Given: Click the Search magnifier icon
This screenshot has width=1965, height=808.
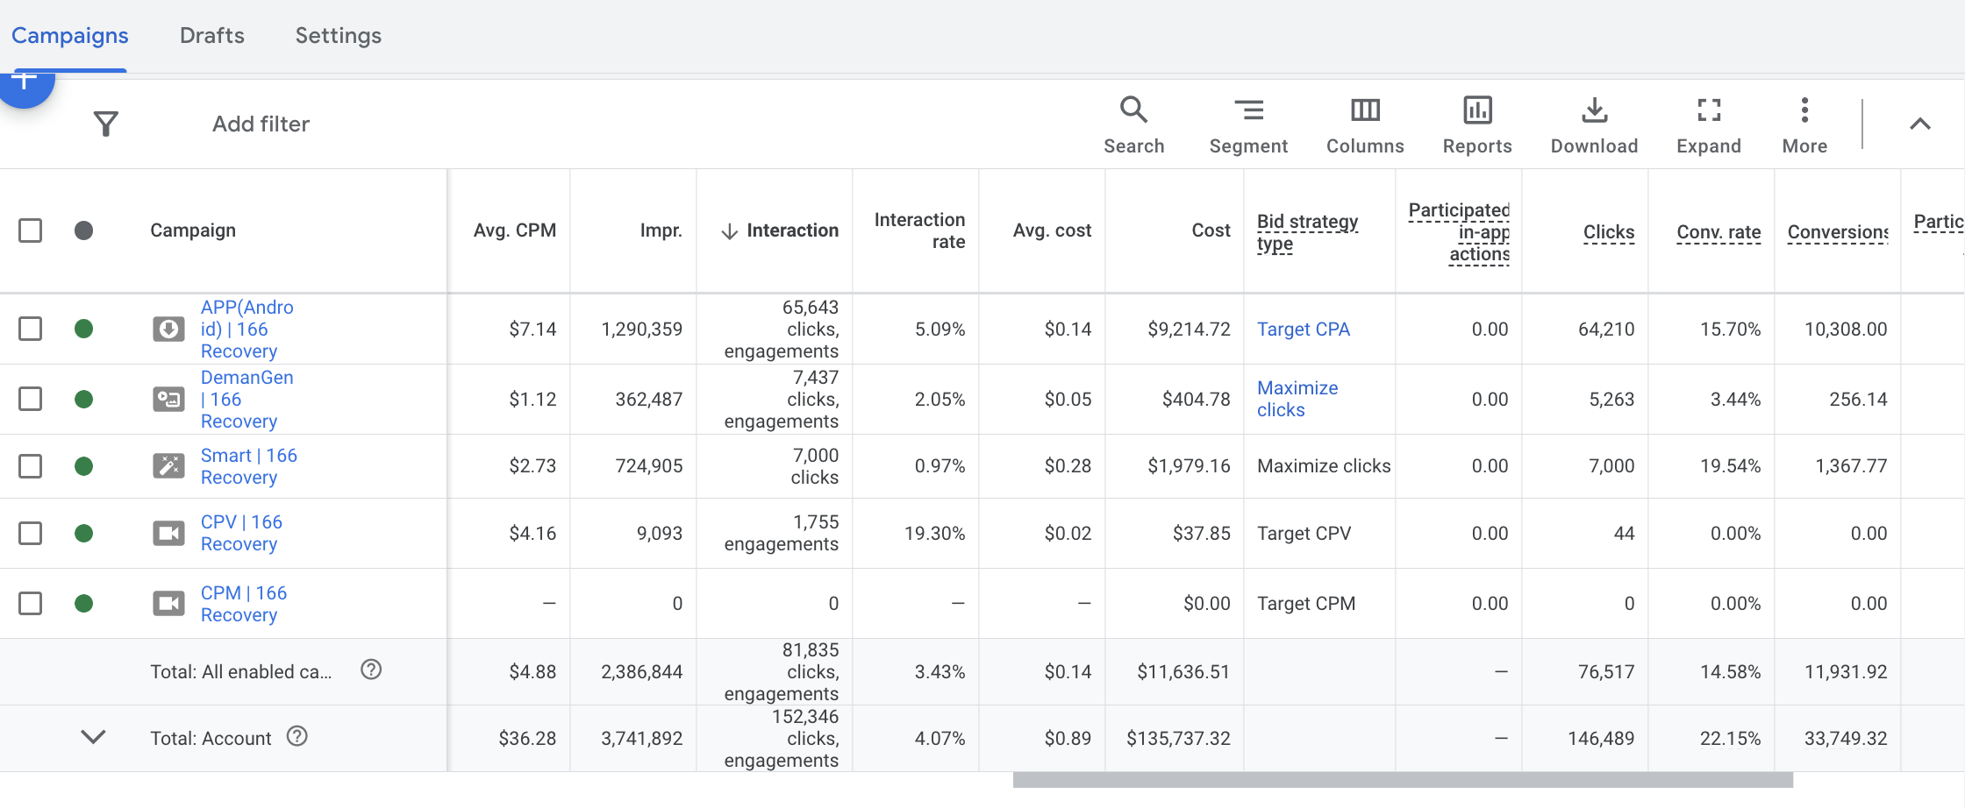Looking at the screenshot, I should point(1133,110).
